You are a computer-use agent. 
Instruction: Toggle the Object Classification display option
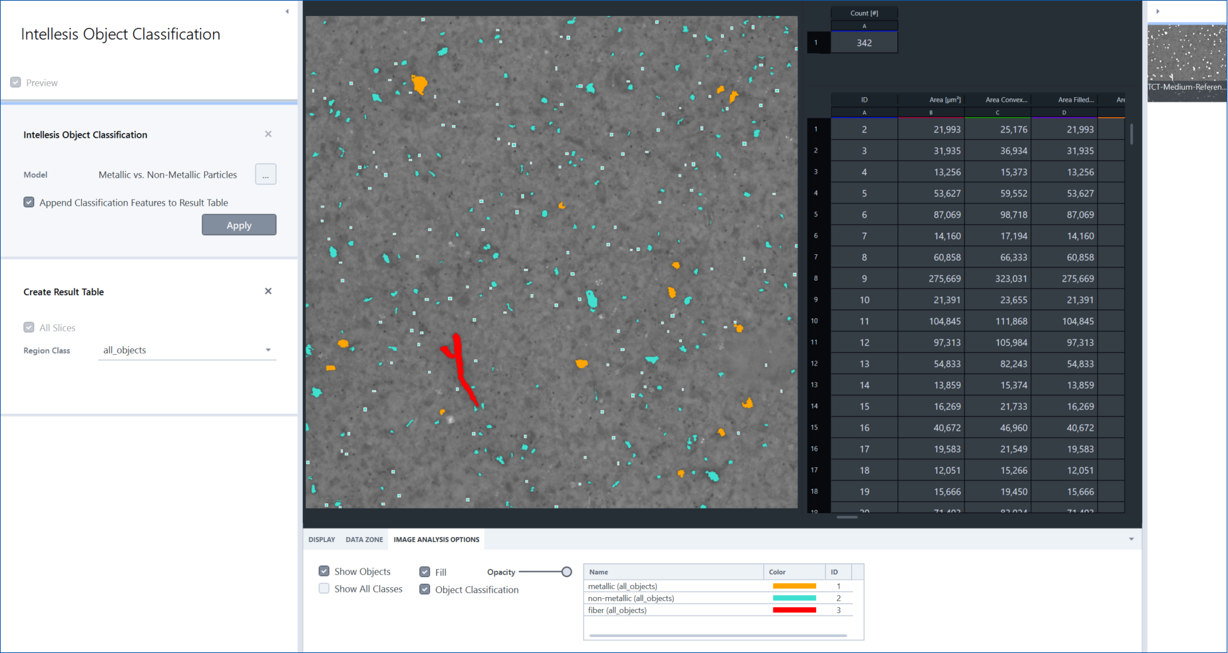(x=425, y=589)
